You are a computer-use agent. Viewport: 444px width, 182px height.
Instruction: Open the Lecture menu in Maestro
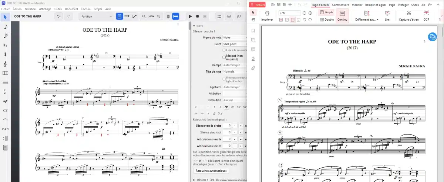(x=85, y=9)
